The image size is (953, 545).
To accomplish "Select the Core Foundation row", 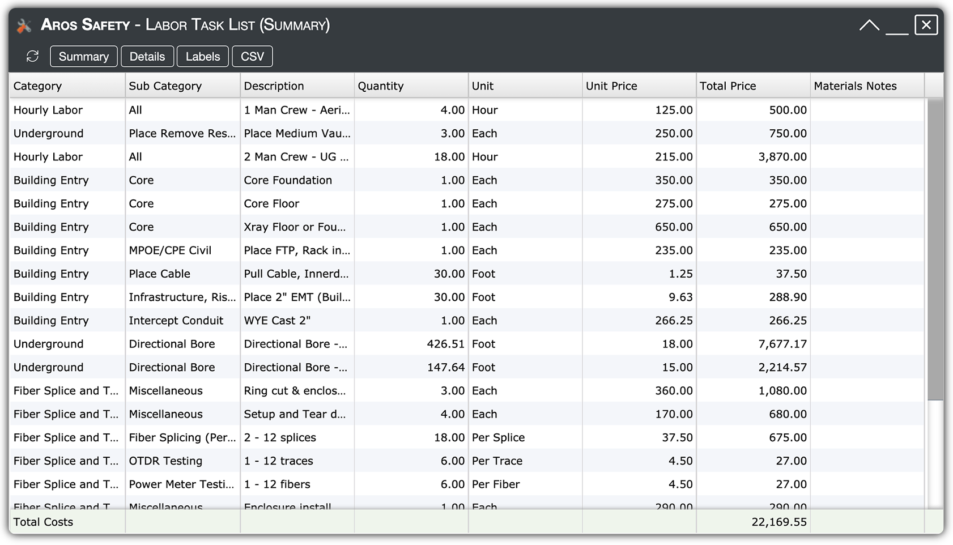I will (288, 180).
